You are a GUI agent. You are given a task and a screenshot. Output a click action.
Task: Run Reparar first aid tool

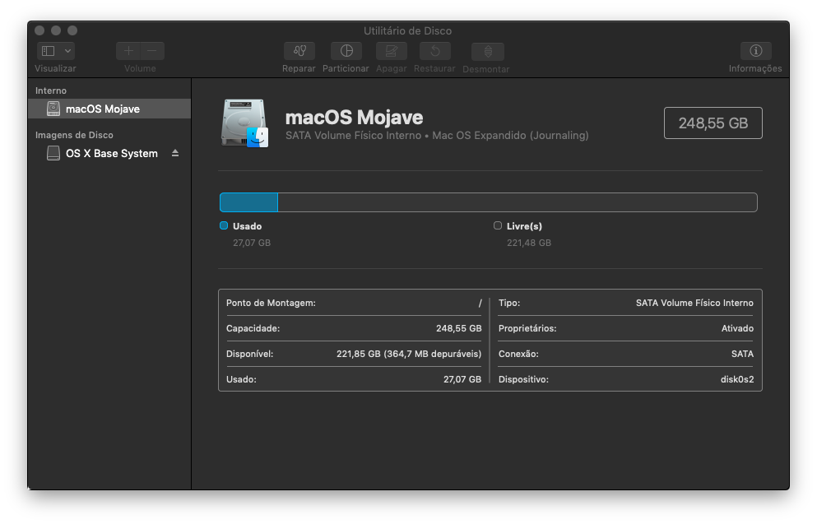pos(299,51)
